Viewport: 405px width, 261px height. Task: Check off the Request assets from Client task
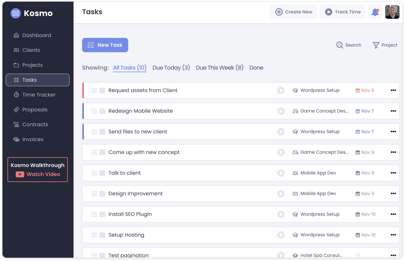102,90
